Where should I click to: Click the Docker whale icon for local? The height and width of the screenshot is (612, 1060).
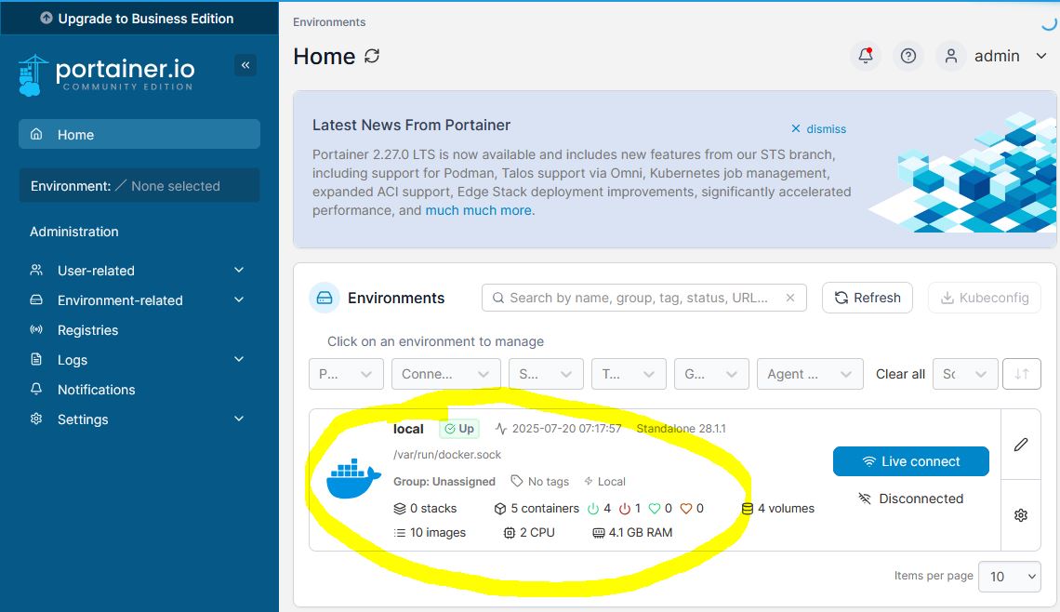tap(353, 479)
